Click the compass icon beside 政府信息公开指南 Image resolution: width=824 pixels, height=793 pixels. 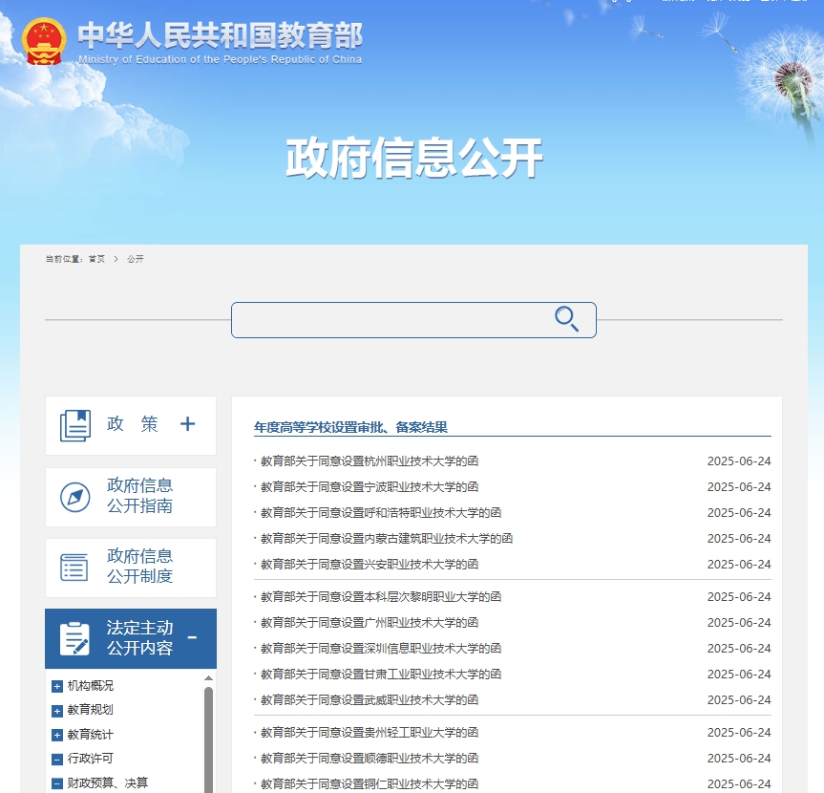pos(74,497)
